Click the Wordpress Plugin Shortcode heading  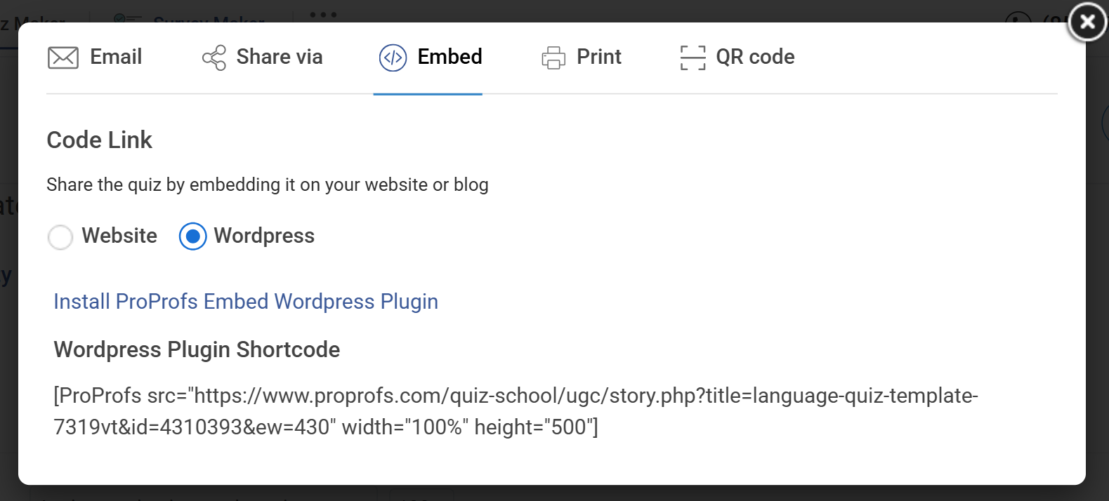click(x=197, y=349)
